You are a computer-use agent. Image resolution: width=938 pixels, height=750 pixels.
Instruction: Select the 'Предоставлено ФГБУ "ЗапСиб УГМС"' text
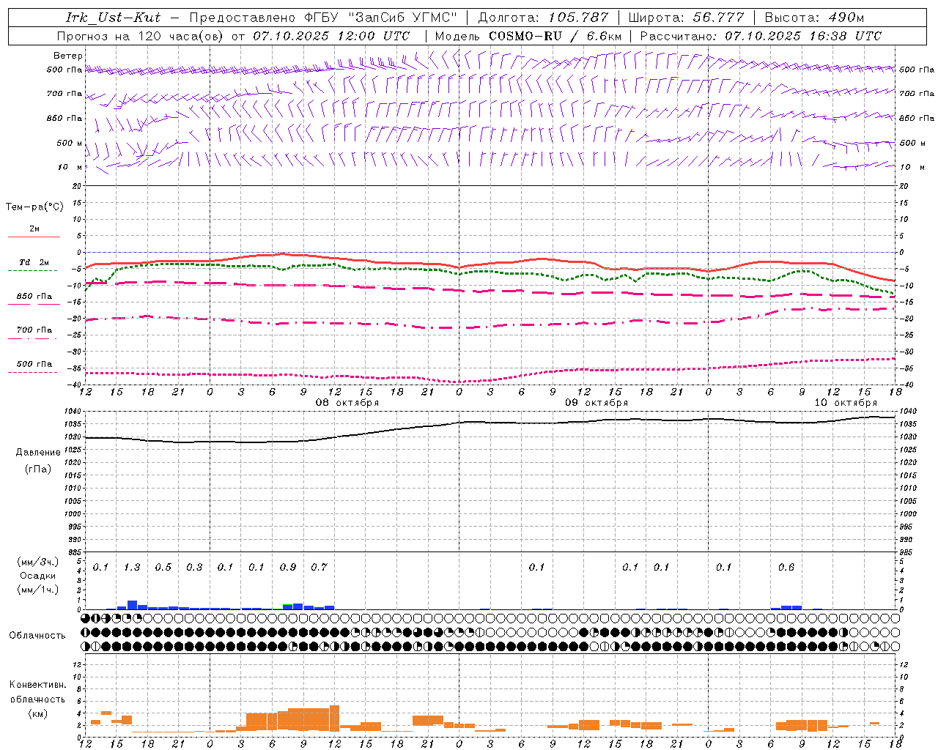click(323, 18)
